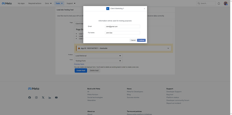Expand the Docs menu

pyautogui.click(x=48, y=3)
